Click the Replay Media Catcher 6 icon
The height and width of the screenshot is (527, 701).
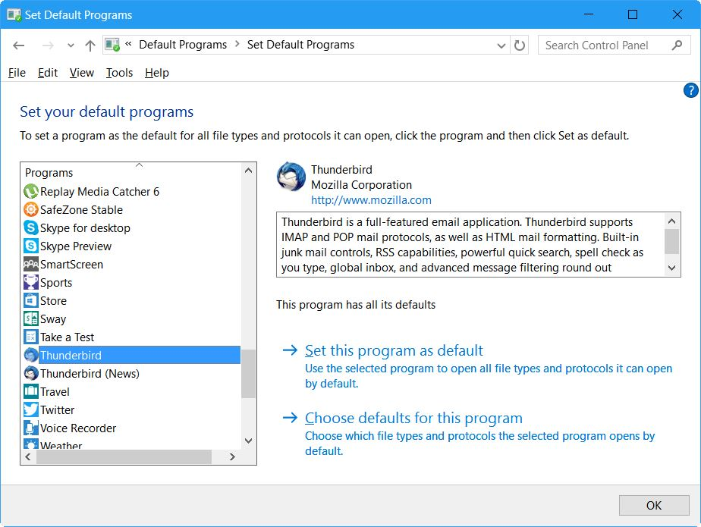click(x=31, y=191)
